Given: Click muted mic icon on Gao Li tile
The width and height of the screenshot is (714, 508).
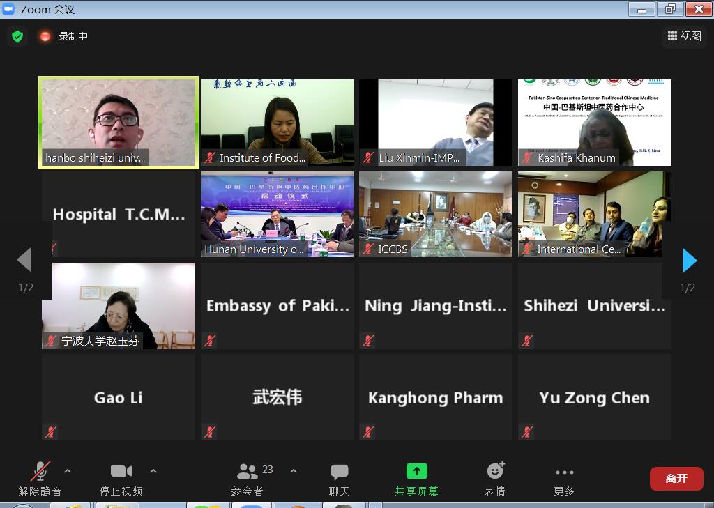Looking at the screenshot, I should pyautogui.click(x=51, y=431).
